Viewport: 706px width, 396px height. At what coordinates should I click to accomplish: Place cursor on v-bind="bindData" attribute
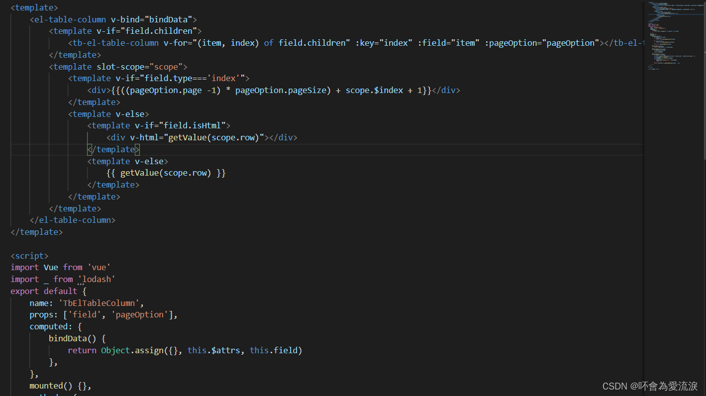click(x=151, y=19)
